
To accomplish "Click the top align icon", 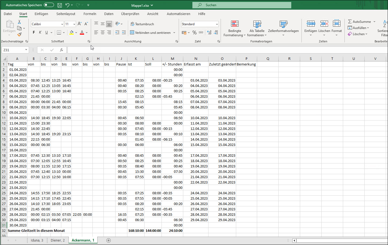I will (96, 24).
